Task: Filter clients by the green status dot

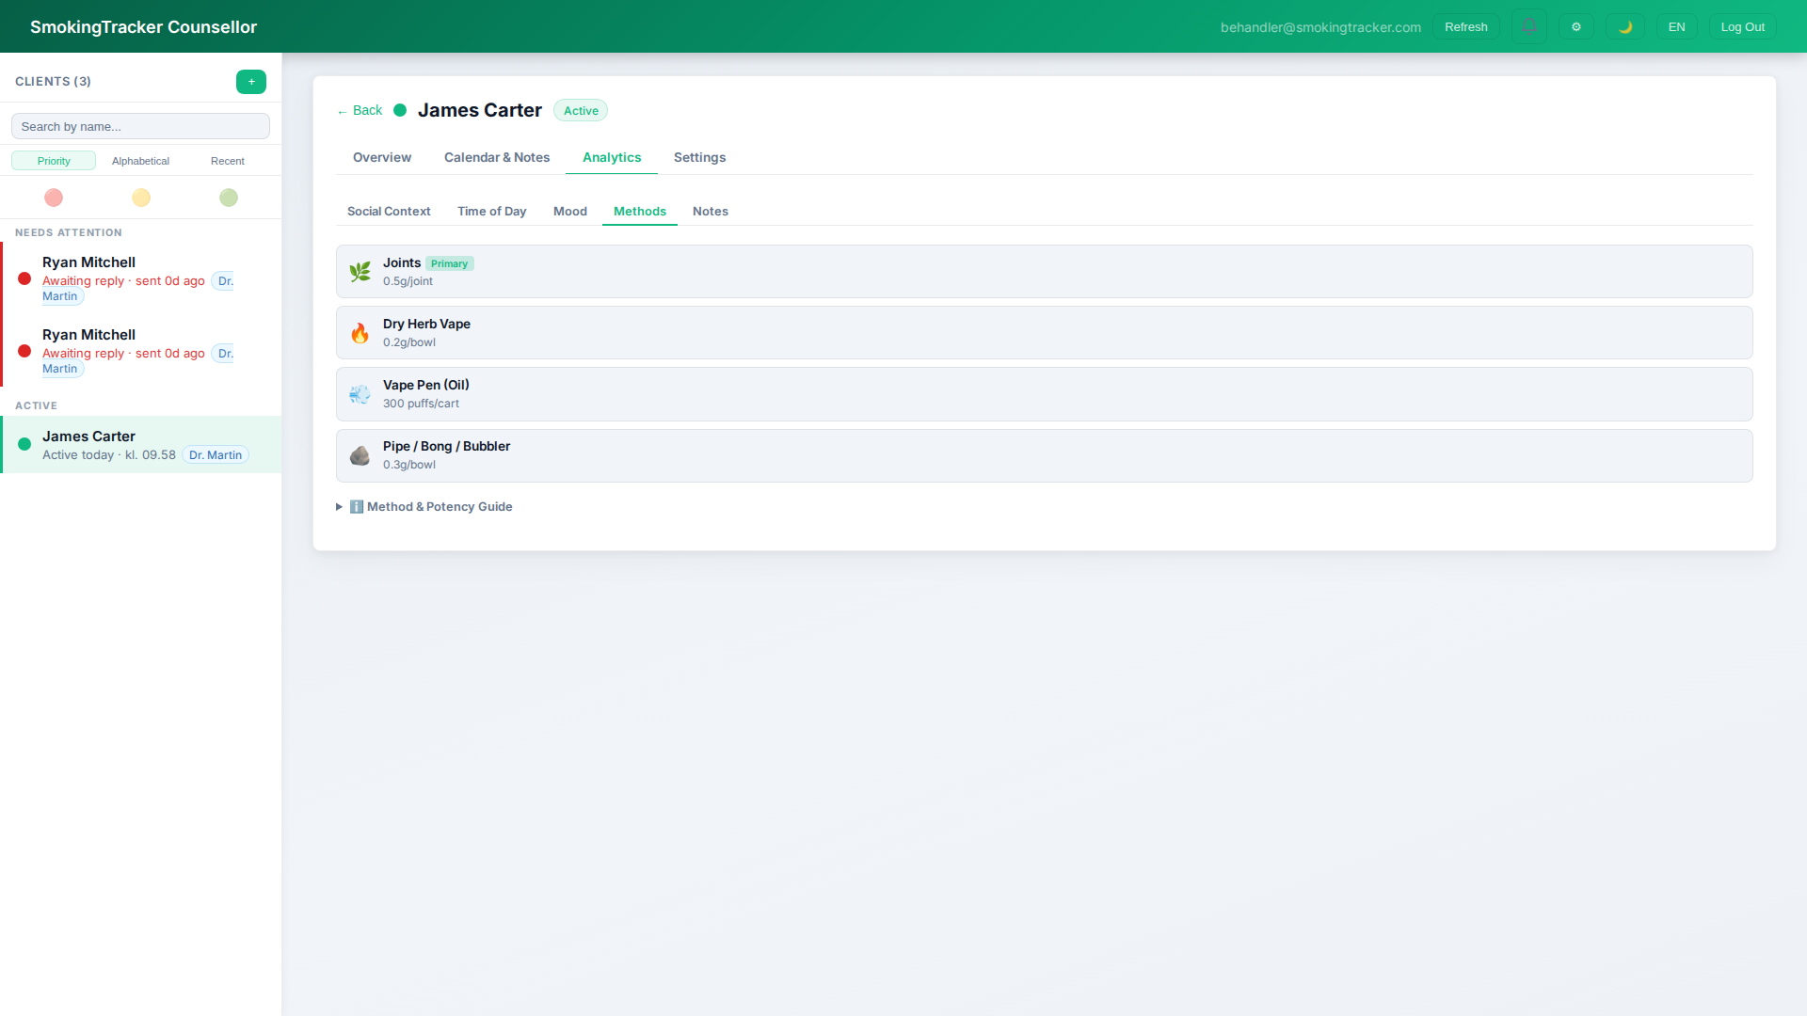Action: (x=228, y=198)
